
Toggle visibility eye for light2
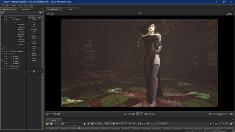click(4, 59)
